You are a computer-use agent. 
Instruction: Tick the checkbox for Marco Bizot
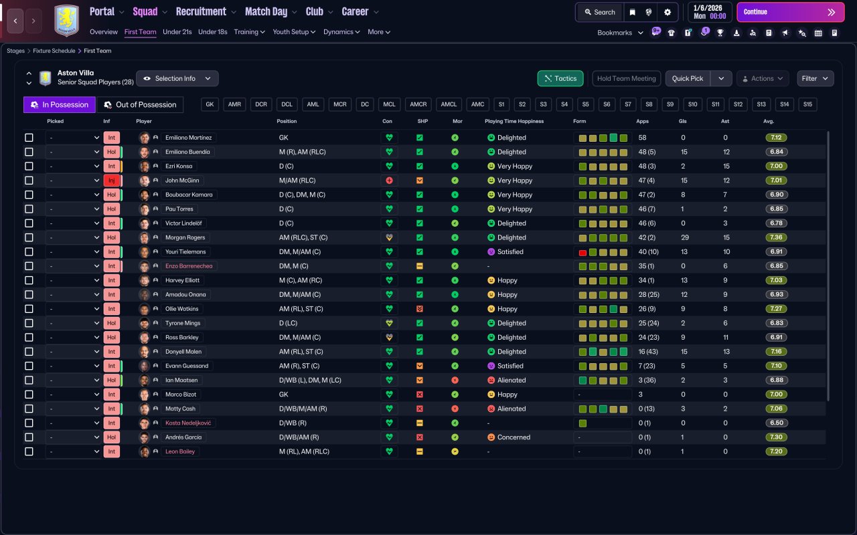[x=29, y=395]
